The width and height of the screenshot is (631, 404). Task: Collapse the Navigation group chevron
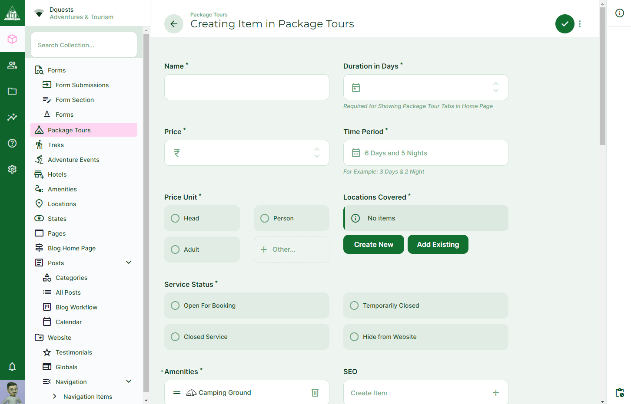tap(129, 381)
